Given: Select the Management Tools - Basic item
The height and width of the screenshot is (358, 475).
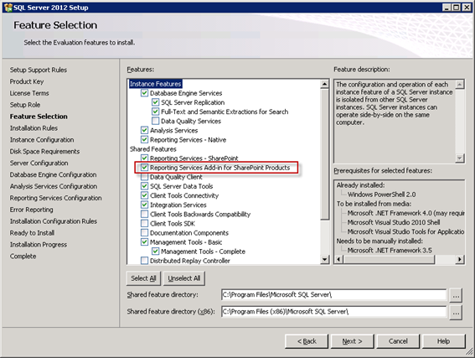Looking at the screenshot, I should (x=186, y=242).
